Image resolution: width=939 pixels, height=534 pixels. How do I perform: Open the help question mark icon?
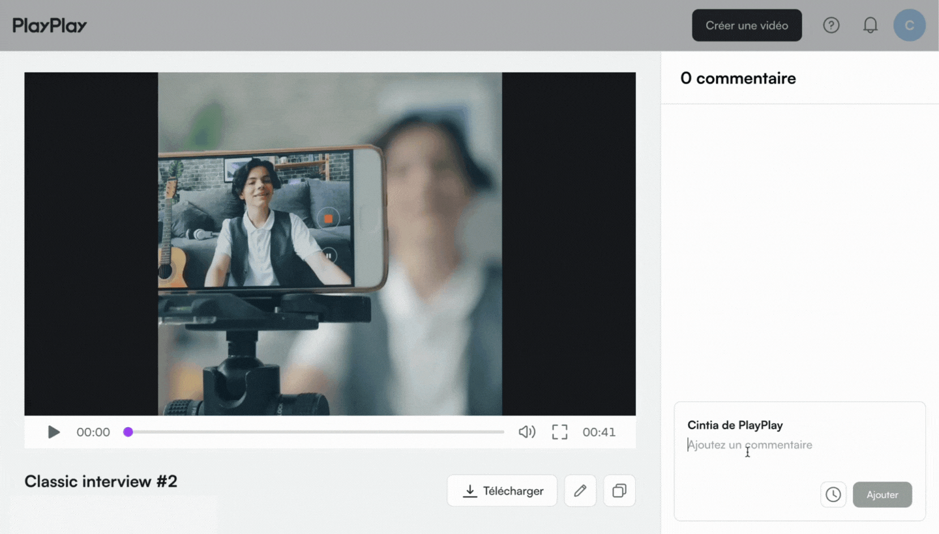(831, 25)
